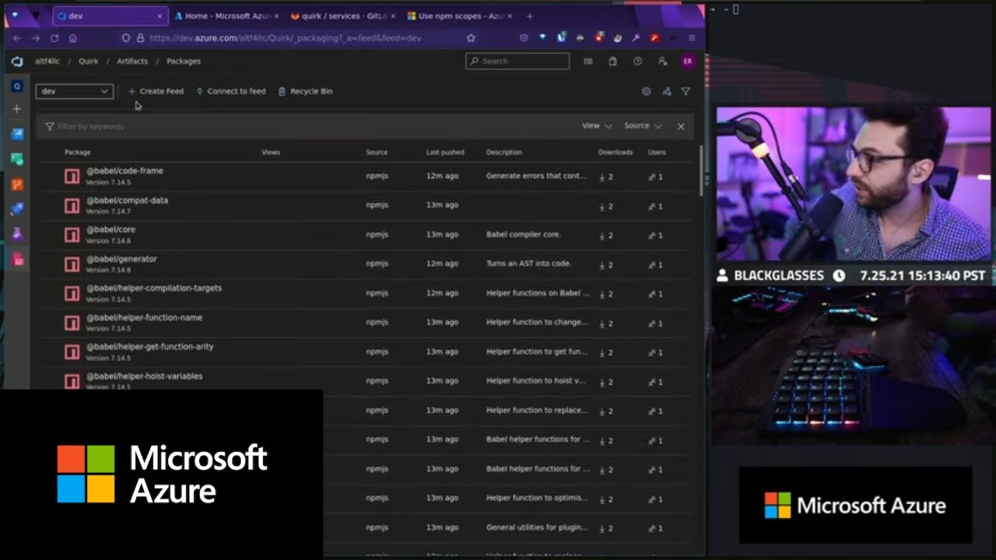Switch to Home - Microsoft Azure tab

(x=226, y=16)
